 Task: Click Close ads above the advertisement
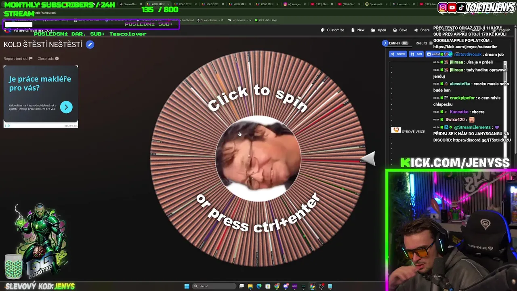48,59
